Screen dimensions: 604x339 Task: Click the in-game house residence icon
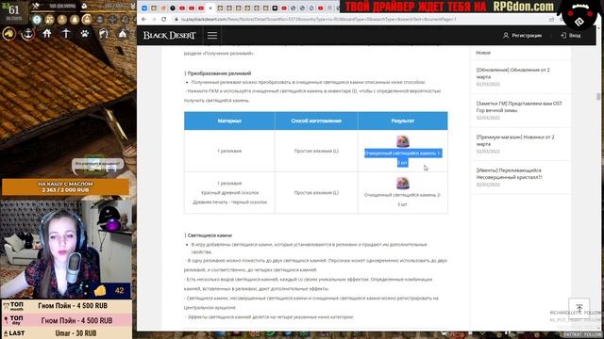[47, 34]
